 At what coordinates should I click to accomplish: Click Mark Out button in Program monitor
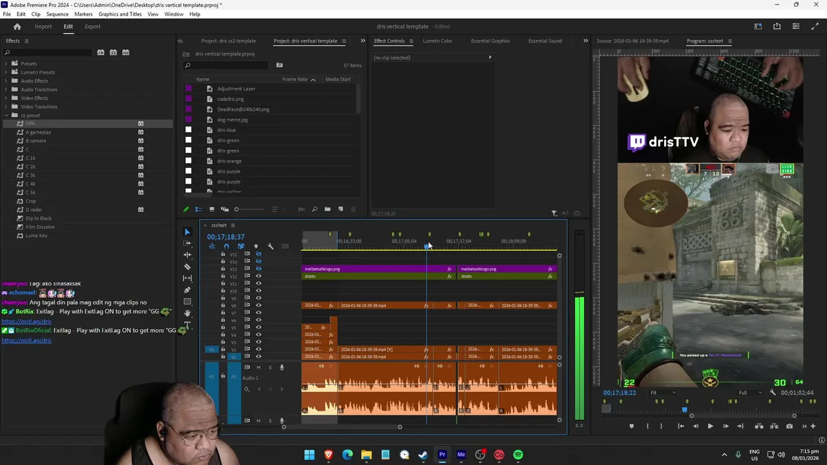coord(661,426)
